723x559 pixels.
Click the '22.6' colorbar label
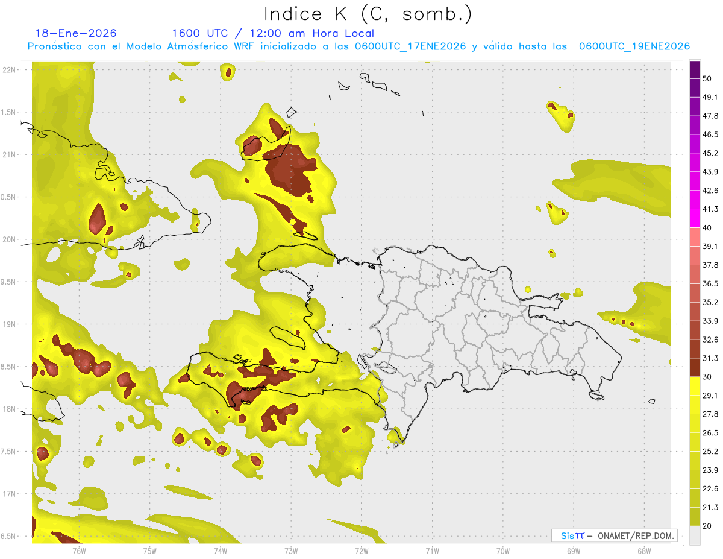tap(711, 489)
